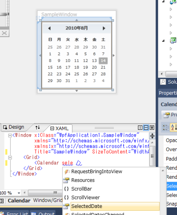The height and width of the screenshot is (215, 177).
Task: Collapse the Window XAML node
Action: pyautogui.click(x=10, y=136)
